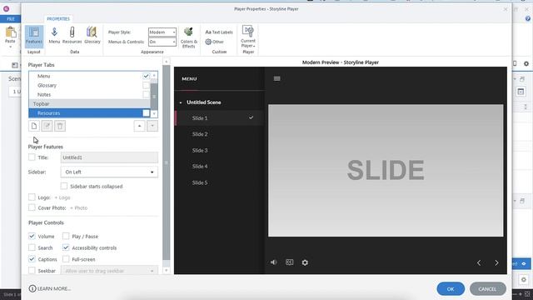Screen dimensions: 533x300
Task: Move the selected tab up
Action: coord(139,126)
